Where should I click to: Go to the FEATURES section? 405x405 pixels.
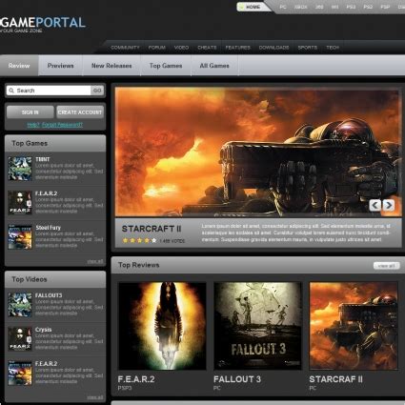[237, 48]
